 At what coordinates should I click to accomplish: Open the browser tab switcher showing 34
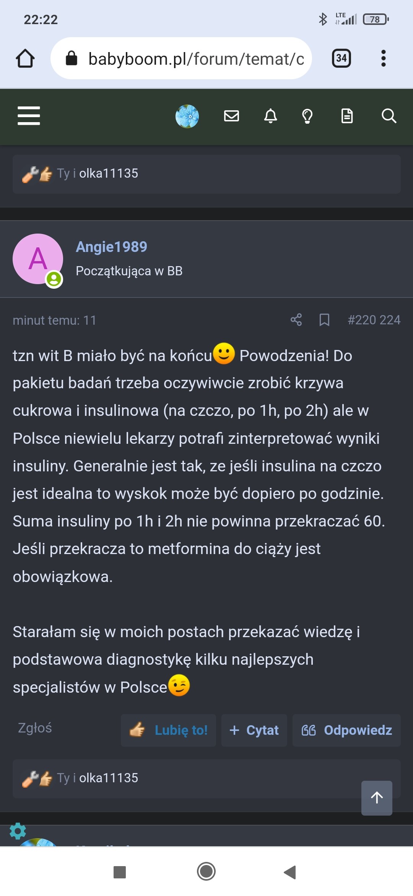341,58
